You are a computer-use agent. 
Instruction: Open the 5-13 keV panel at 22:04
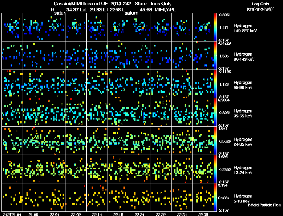[54, 198]
